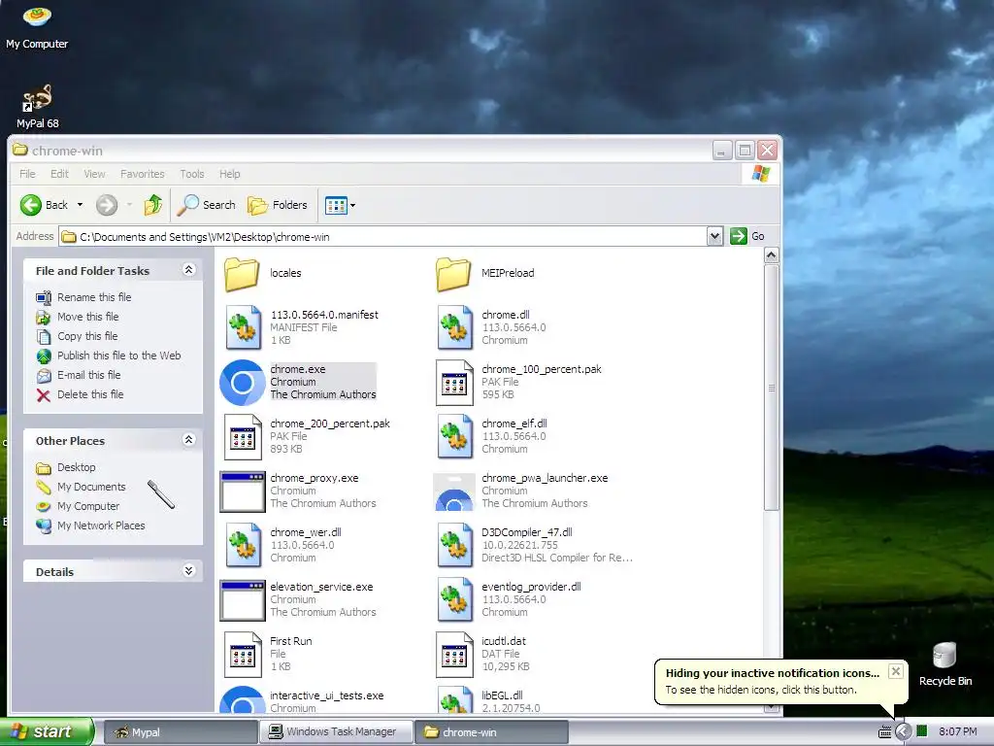Screen dimensions: 994x746
Task: Open the Address bar dropdown arrow
Action: click(x=714, y=237)
